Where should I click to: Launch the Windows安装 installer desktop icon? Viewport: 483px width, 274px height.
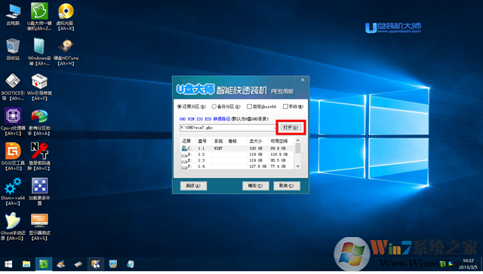[39, 52]
